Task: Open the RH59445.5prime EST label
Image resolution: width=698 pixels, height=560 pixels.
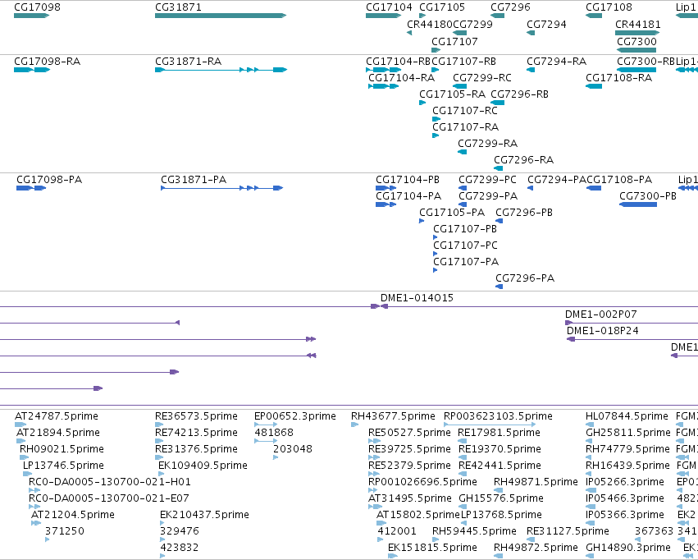Action: click(474, 531)
